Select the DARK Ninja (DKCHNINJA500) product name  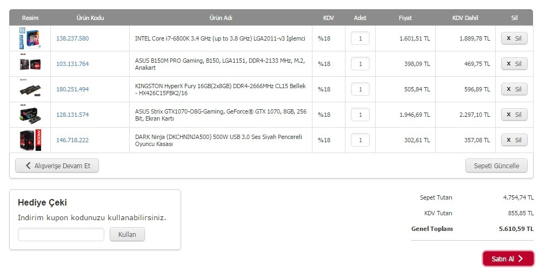(x=218, y=141)
